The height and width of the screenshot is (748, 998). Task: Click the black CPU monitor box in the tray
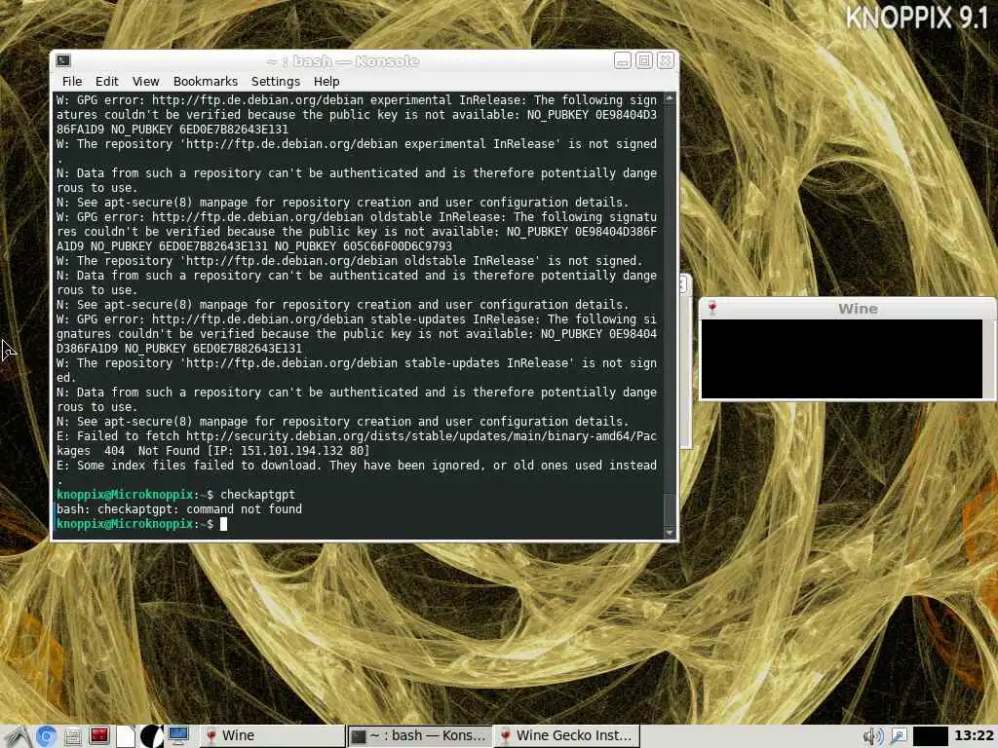[931, 736]
